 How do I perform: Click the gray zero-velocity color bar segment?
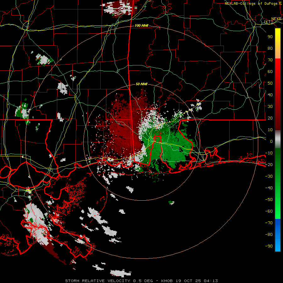pos(278,140)
